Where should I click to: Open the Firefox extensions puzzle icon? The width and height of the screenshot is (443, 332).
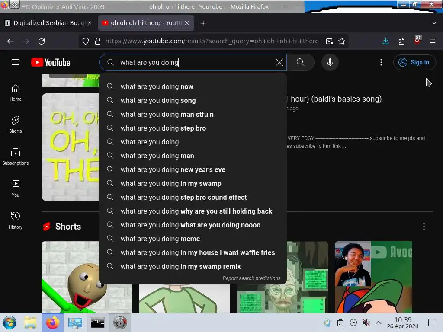[401, 41]
